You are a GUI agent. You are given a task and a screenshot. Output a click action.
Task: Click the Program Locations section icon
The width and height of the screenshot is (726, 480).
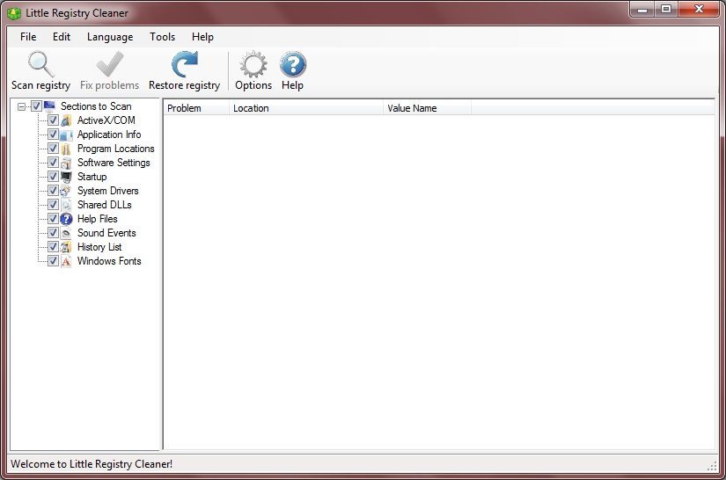pyautogui.click(x=66, y=149)
